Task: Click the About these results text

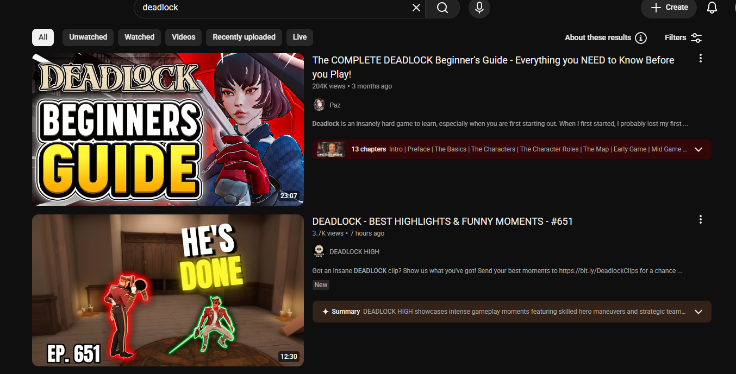Action: click(x=598, y=37)
